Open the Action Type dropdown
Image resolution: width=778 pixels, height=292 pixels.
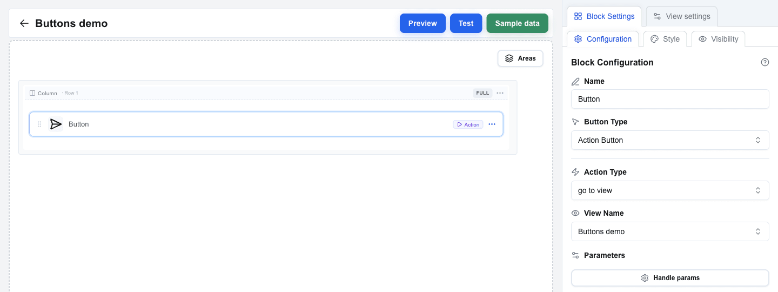pos(670,190)
